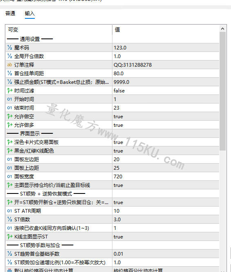The height and width of the screenshot is (272, 231).
Task: Select the 订单注释 parameter name
Action: click(x=24, y=65)
